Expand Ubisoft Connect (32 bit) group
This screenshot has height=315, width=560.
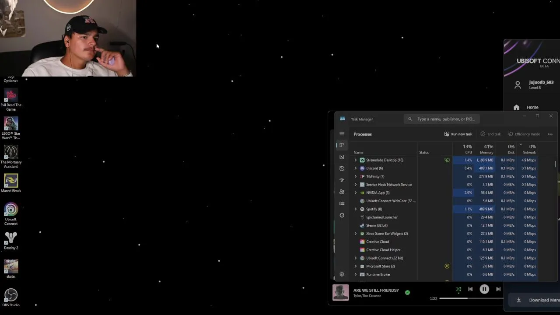click(355, 258)
